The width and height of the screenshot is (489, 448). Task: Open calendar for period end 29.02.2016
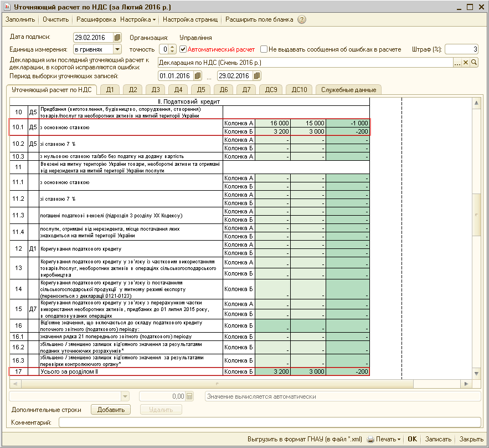point(256,76)
